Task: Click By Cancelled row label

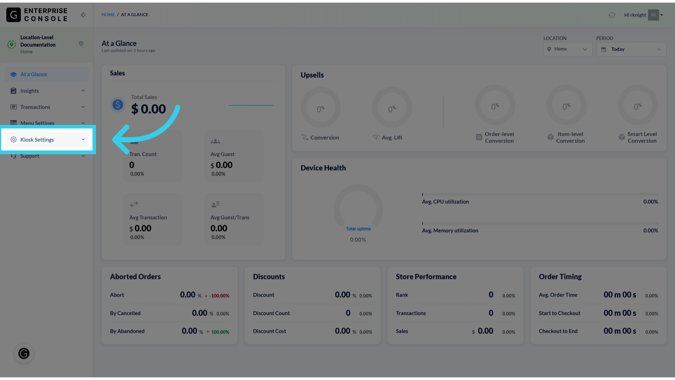Action: pos(125,313)
